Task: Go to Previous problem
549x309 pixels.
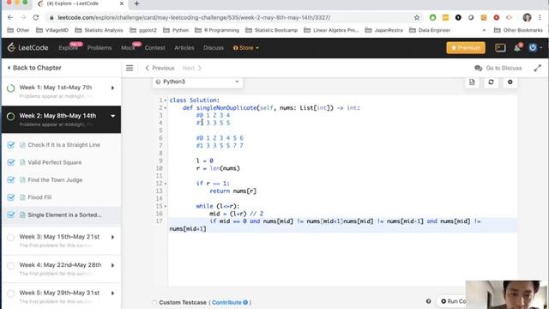Action: pos(160,68)
